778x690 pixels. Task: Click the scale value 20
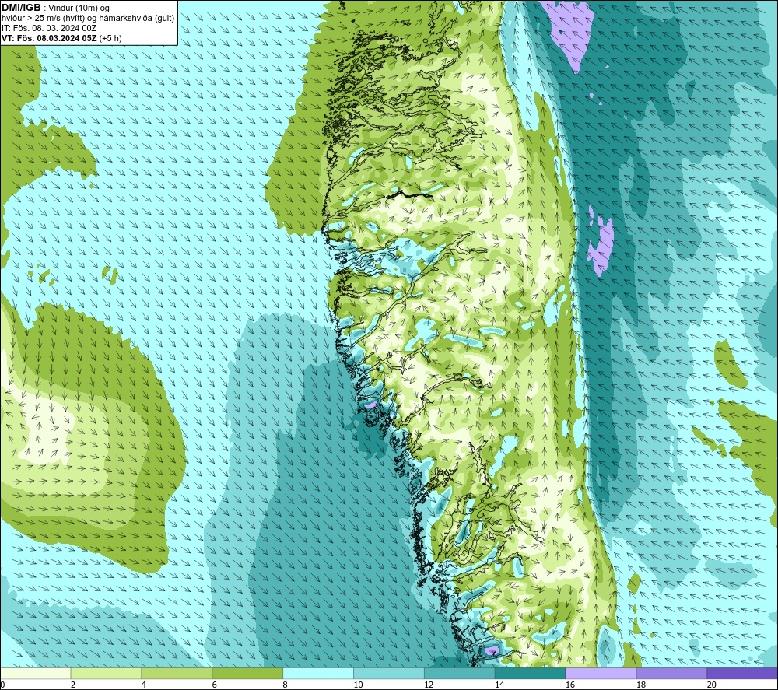[x=712, y=685]
